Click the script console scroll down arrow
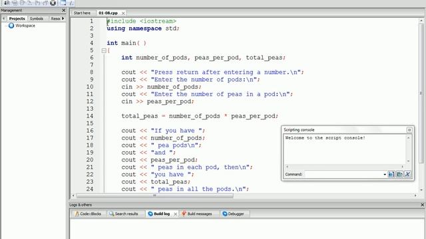 pos(408,161)
